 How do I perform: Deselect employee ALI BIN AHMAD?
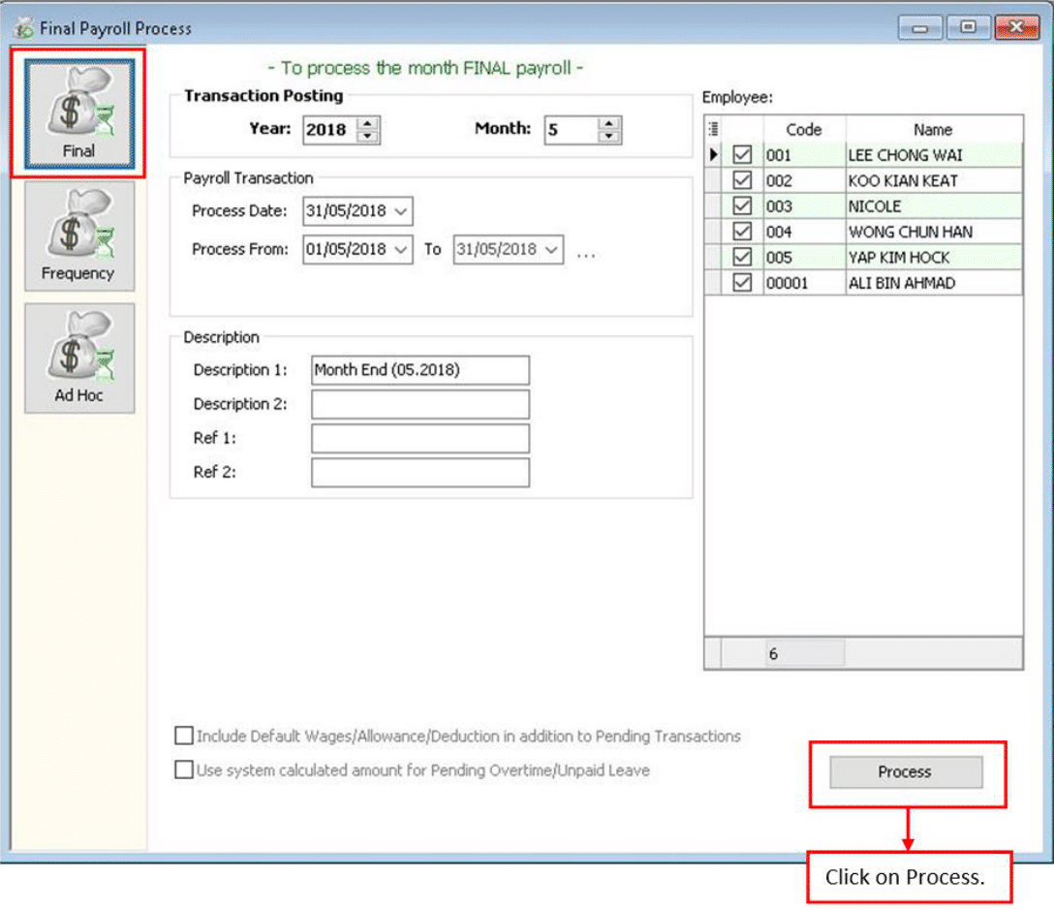point(743,282)
